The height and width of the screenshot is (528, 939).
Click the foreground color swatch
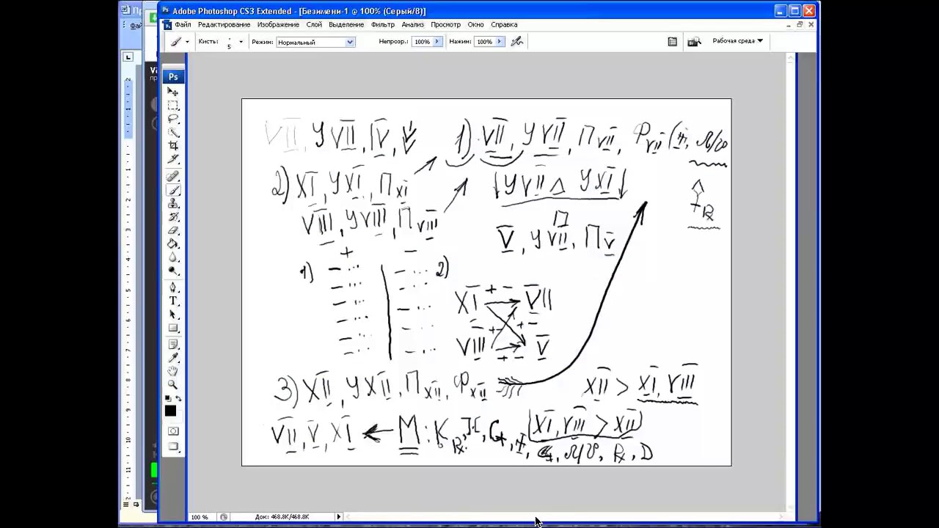tap(170, 411)
